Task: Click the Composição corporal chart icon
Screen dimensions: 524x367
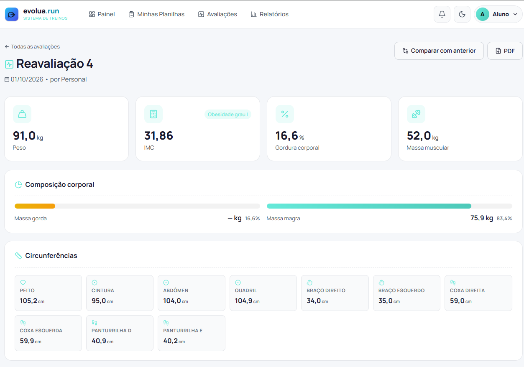Action: click(18, 185)
